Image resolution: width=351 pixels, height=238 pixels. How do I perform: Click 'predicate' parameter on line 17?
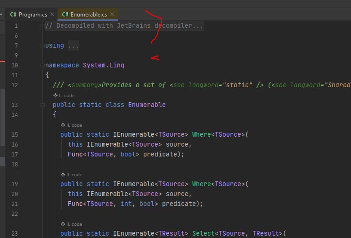coord(160,154)
